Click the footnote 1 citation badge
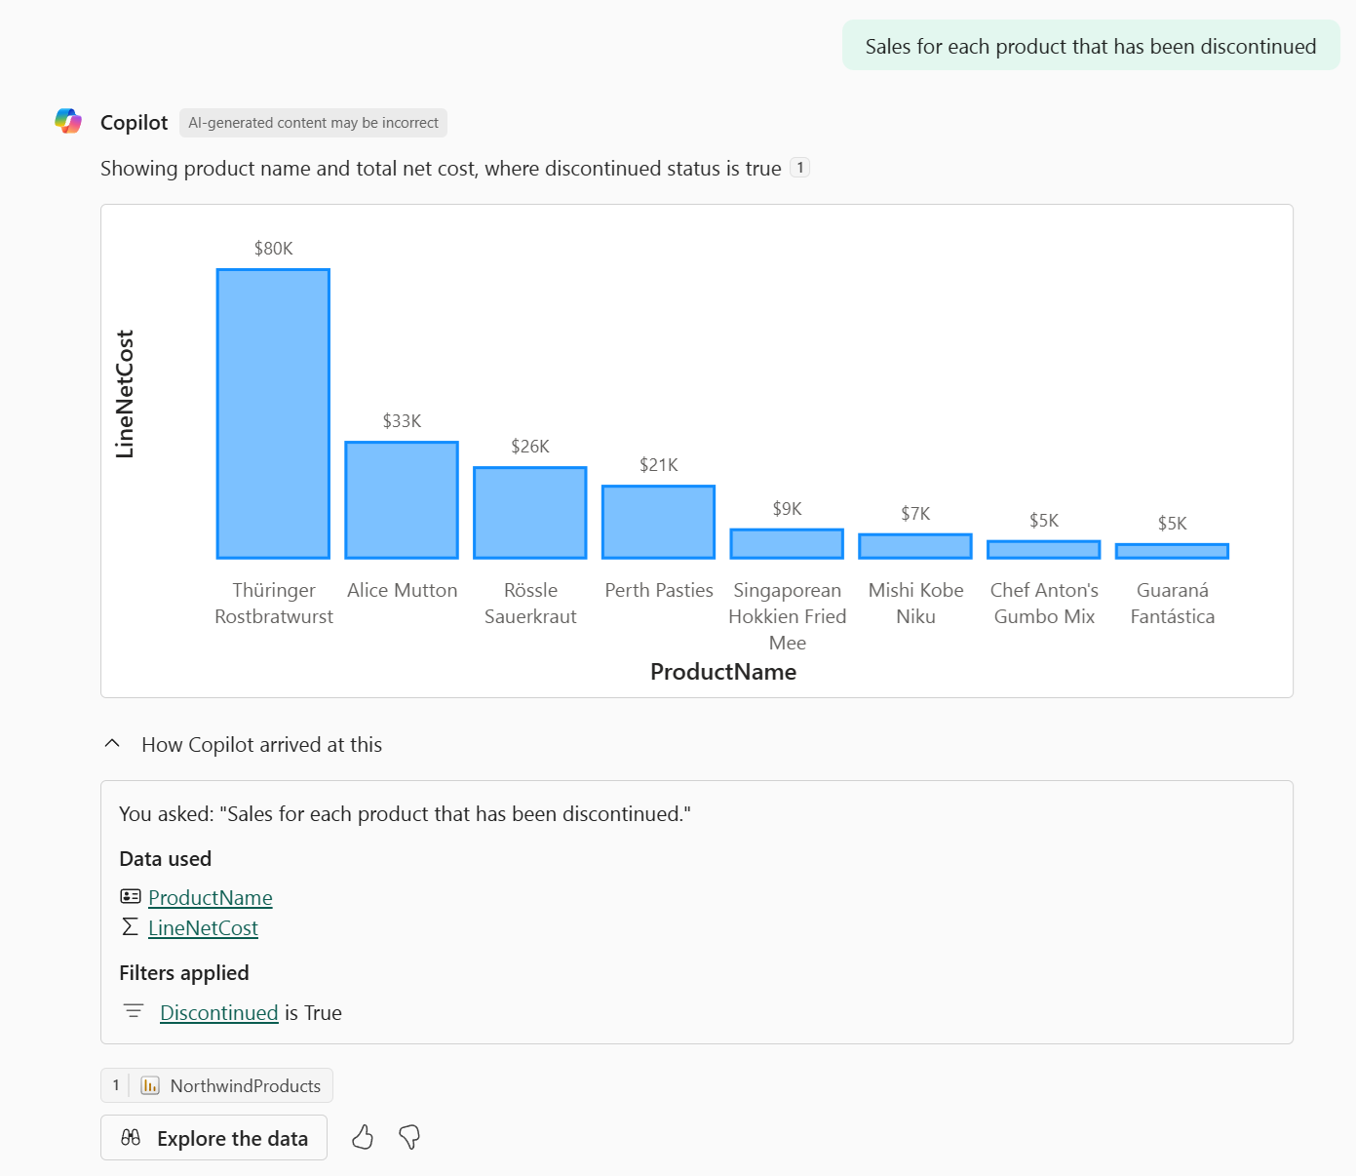This screenshot has width=1356, height=1176. [799, 168]
